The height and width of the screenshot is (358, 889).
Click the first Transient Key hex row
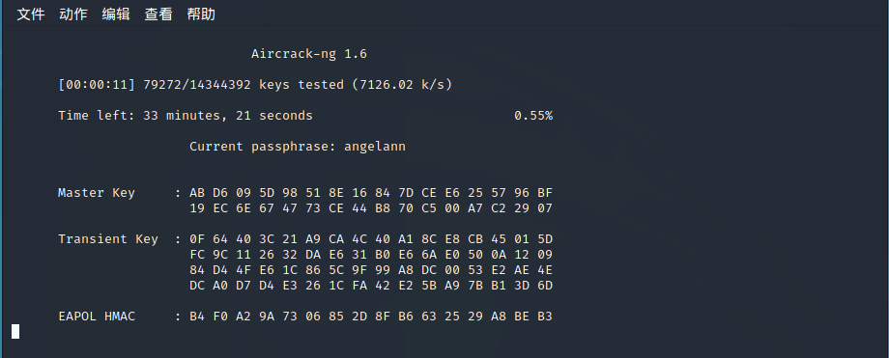pyautogui.click(x=371, y=239)
